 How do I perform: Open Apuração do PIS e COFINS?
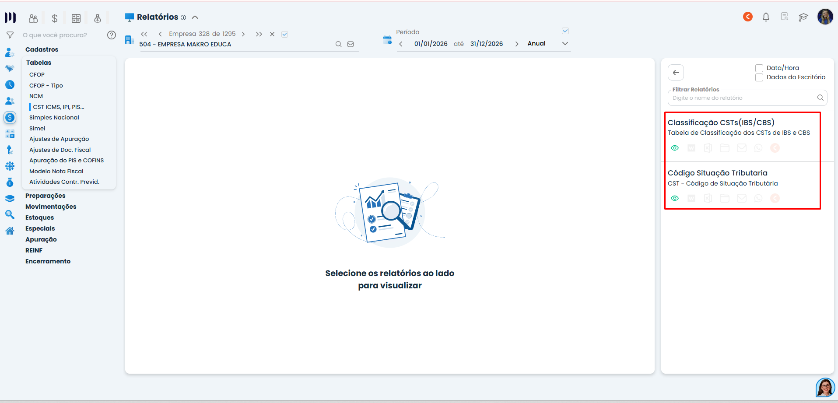[x=67, y=161]
